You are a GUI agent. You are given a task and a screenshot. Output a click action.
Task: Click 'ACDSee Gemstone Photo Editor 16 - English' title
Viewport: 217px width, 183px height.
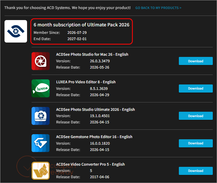(94, 137)
